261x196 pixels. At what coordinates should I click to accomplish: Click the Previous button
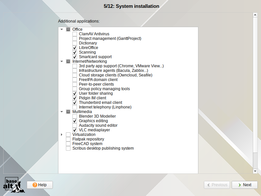(x=217, y=185)
